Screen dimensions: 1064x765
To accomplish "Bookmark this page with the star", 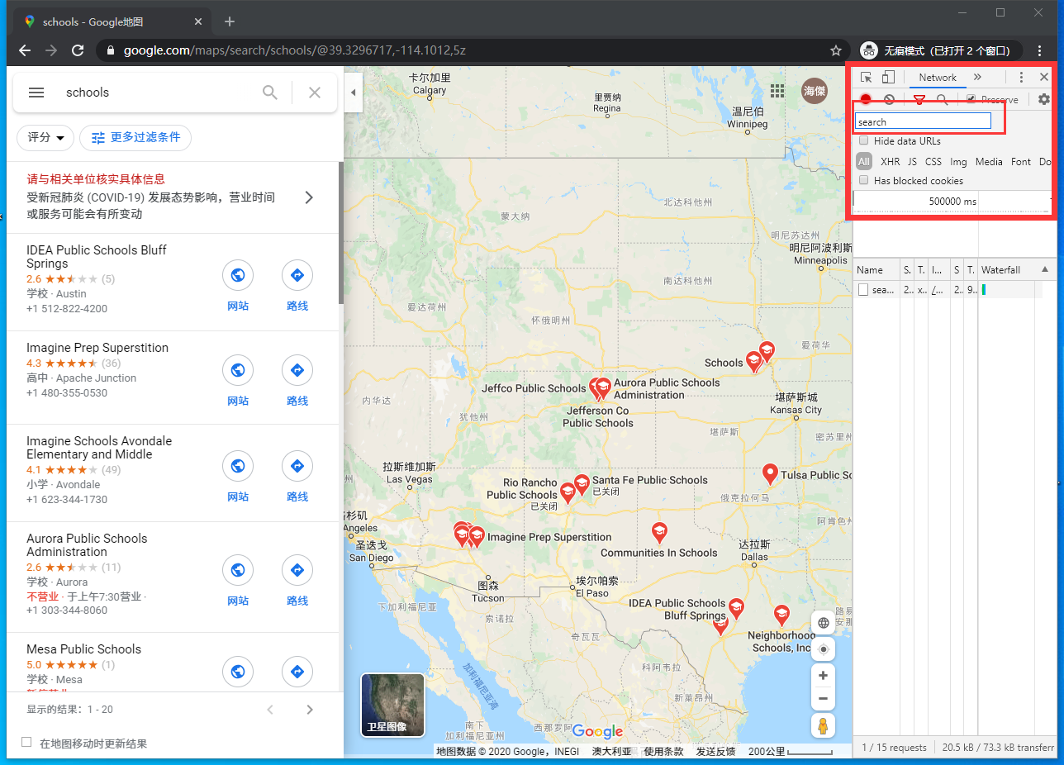I will [x=836, y=50].
